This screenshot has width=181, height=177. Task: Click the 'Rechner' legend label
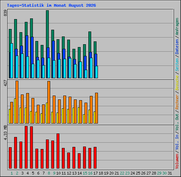[177, 102]
